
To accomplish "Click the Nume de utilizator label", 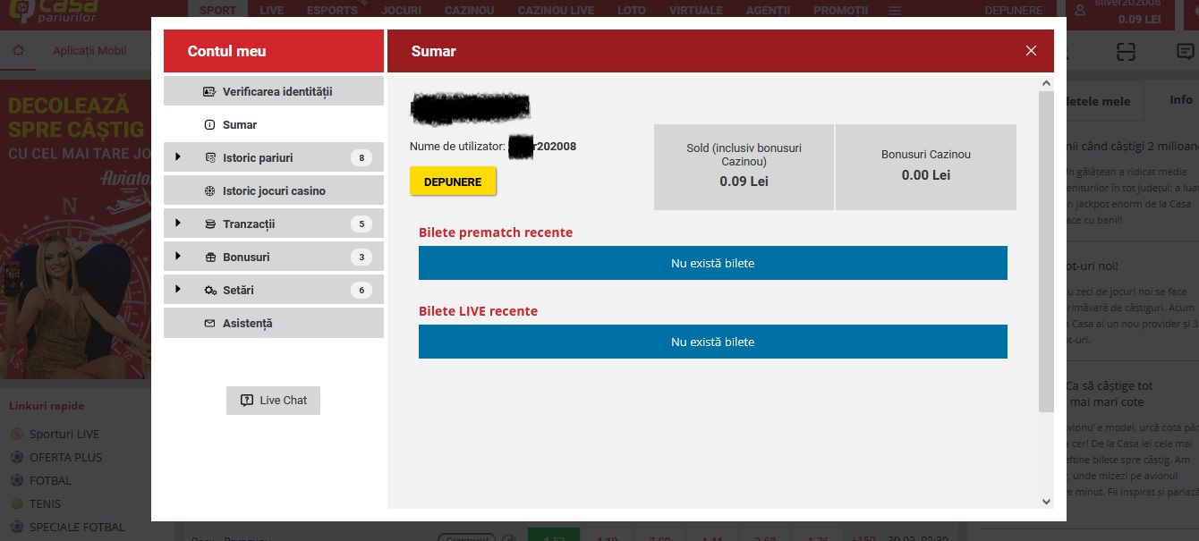I will (x=457, y=146).
